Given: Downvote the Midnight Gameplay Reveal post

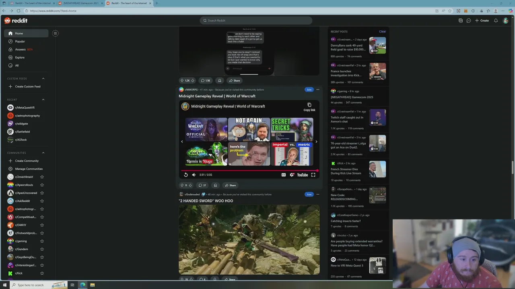Looking at the screenshot, I should pos(190,185).
